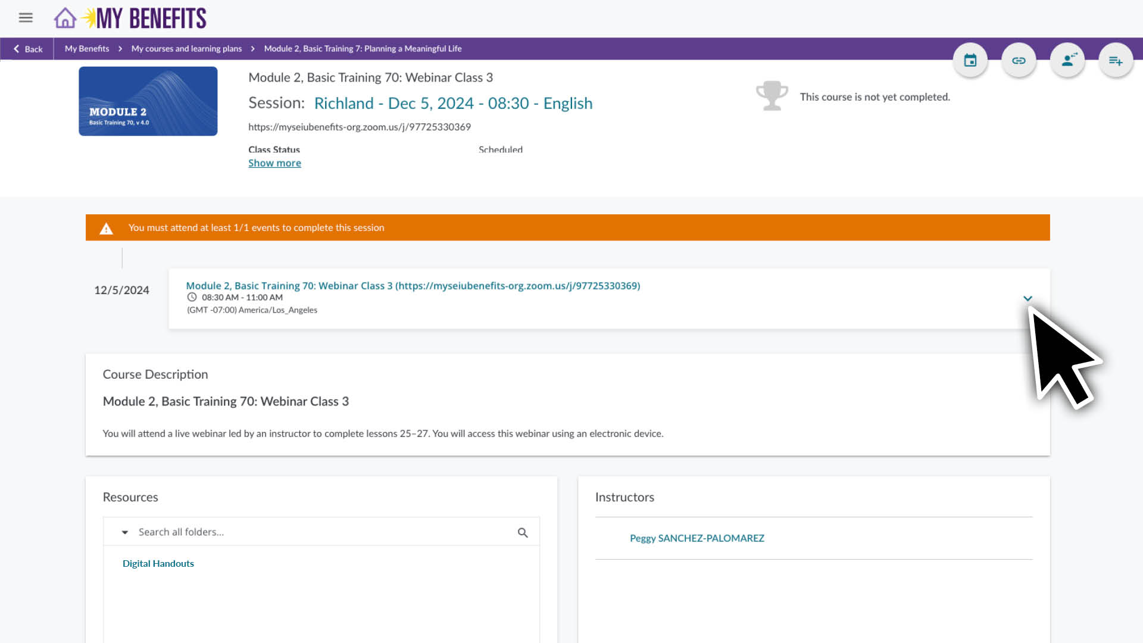Open the Digital Handouts folder link
Screen dimensions: 1143x643
158,563
